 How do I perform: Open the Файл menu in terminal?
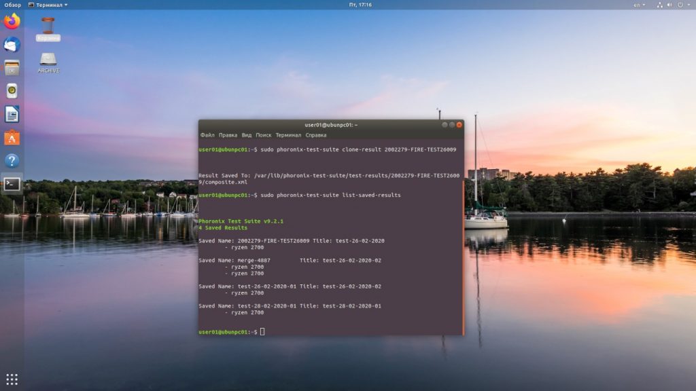tap(207, 135)
